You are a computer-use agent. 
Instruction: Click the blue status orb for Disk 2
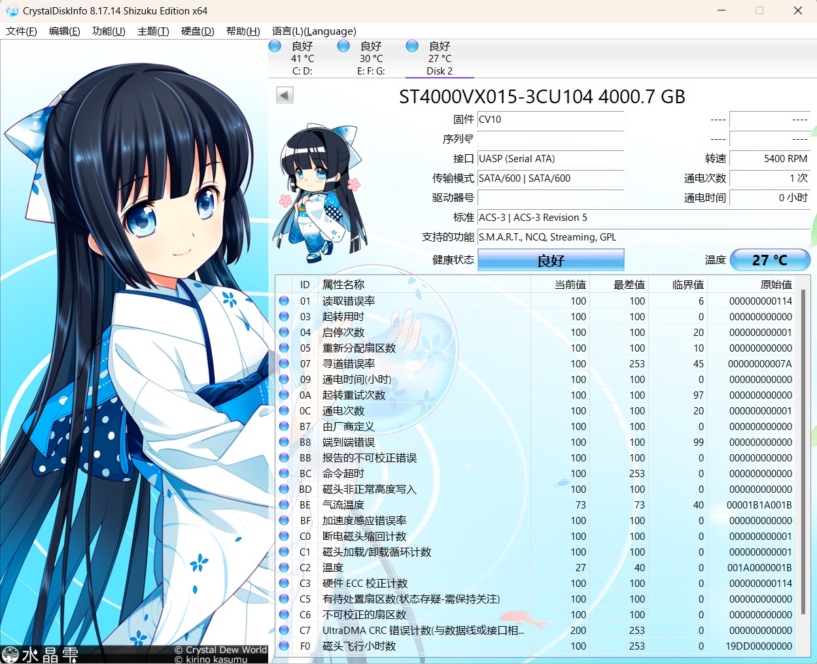pos(412,46)
